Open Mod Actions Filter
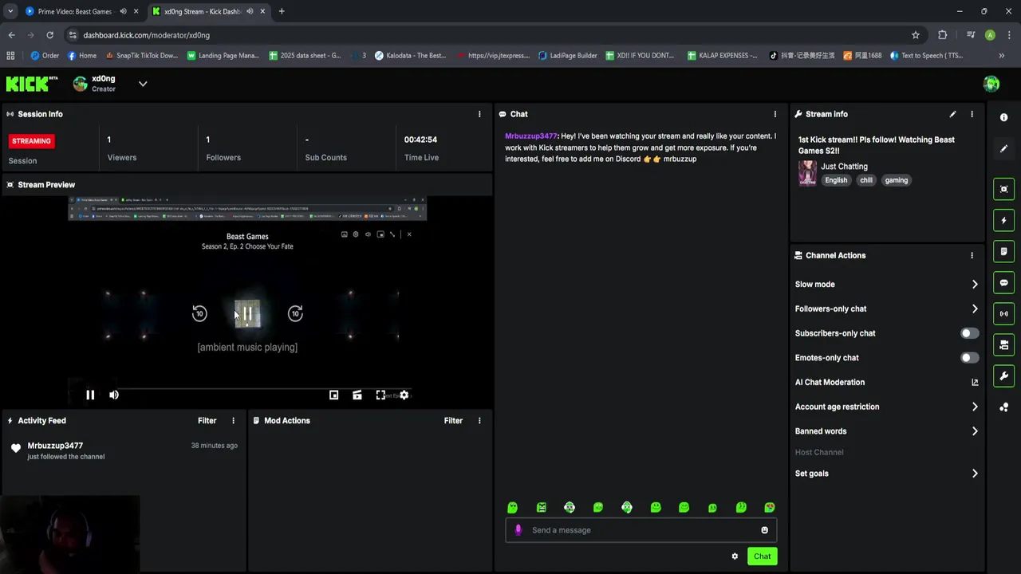 click(x=453, y=420)
